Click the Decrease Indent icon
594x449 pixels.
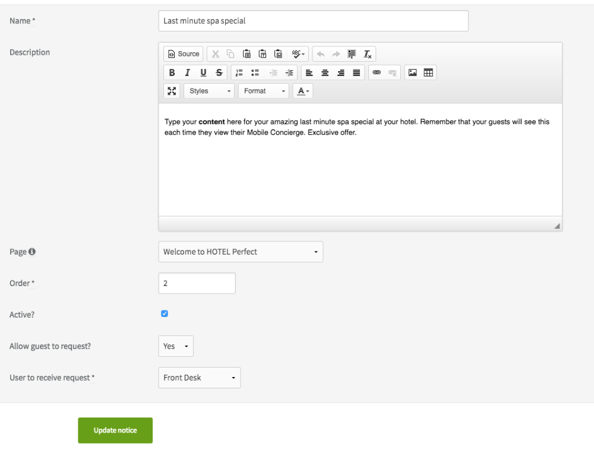(x=273, y=73)
